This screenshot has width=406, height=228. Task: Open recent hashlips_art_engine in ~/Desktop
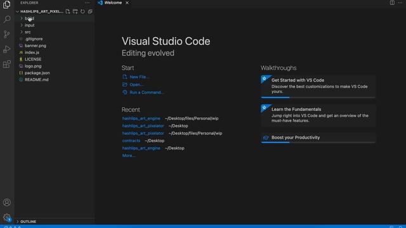point(141,148)
